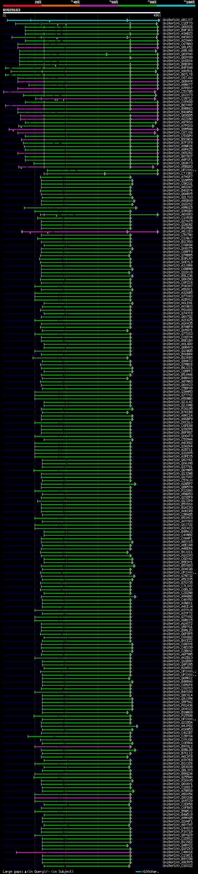Select the UniRef100_C1N712 label
198x874 pixels.
(x=178, y=98)
